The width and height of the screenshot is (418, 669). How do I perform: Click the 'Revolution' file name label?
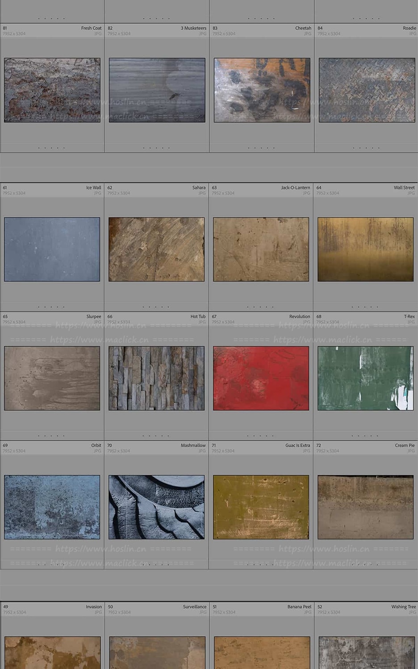coord(300,316)
